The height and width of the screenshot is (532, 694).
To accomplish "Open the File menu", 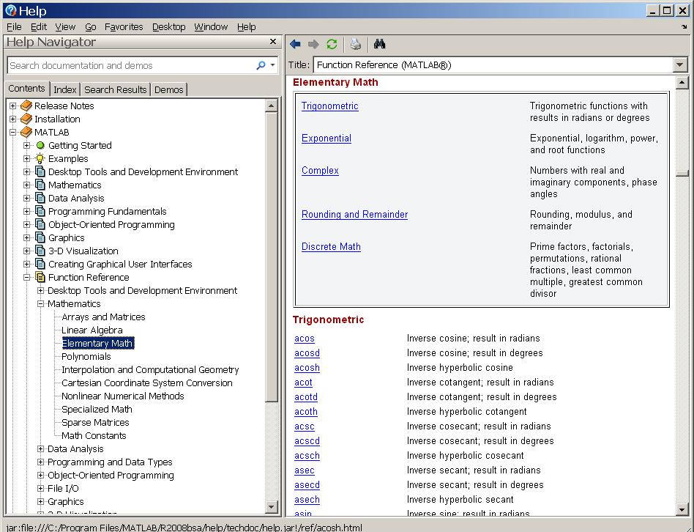I will (14, 27).
